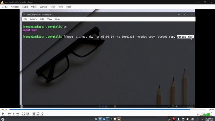Open the VLC Video menu
Viewport: 215px width, 121px height.
tap(34, 7)
